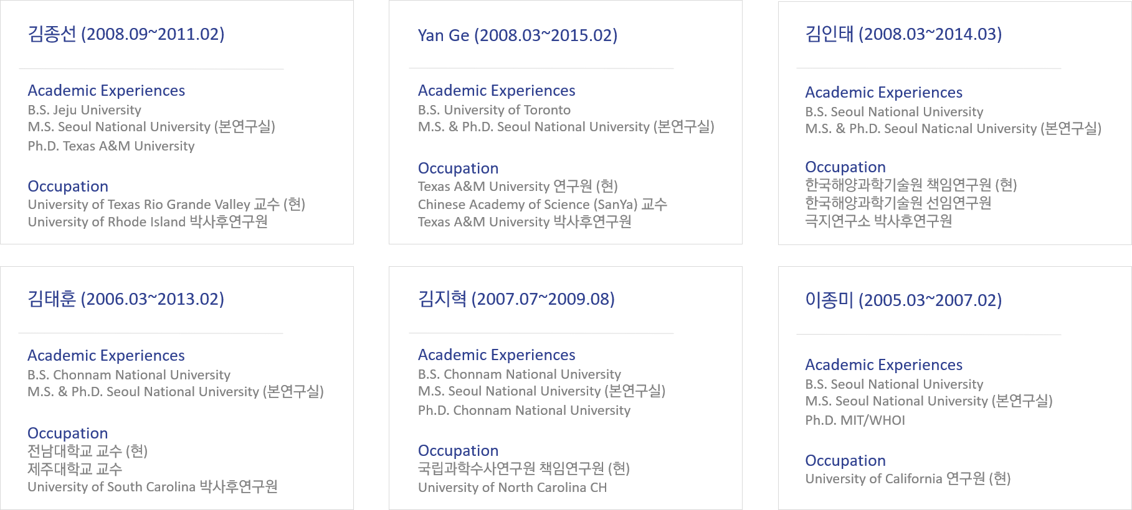The image size is (1132, 510).
Task: Select Yan Ge (2008.03~2015.02) heading
Action: coord(518,35)
